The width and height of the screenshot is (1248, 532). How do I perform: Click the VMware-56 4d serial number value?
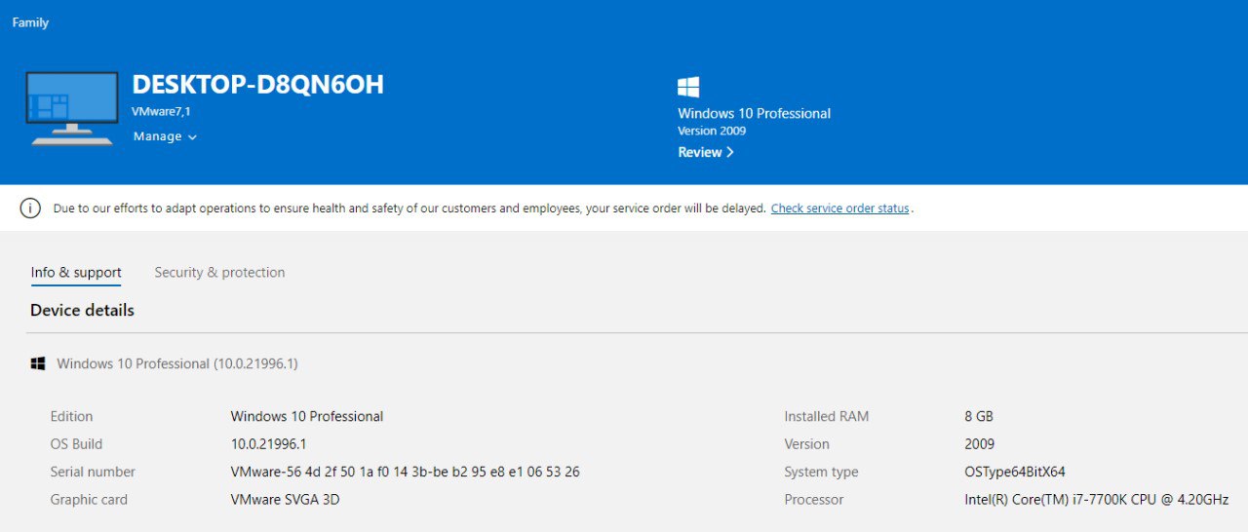click(x=405, y=472)
